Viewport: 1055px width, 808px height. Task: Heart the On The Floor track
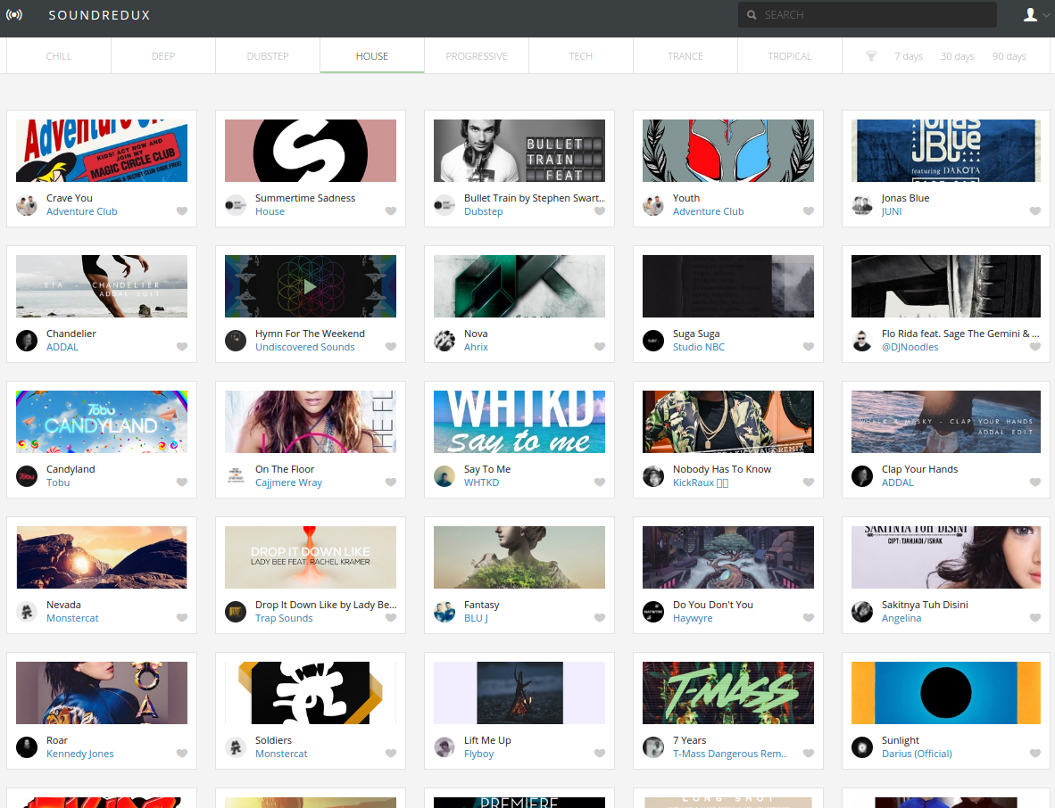[x=391, y=482]
